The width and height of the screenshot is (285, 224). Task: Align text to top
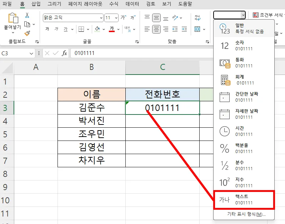tap(147, 17)
